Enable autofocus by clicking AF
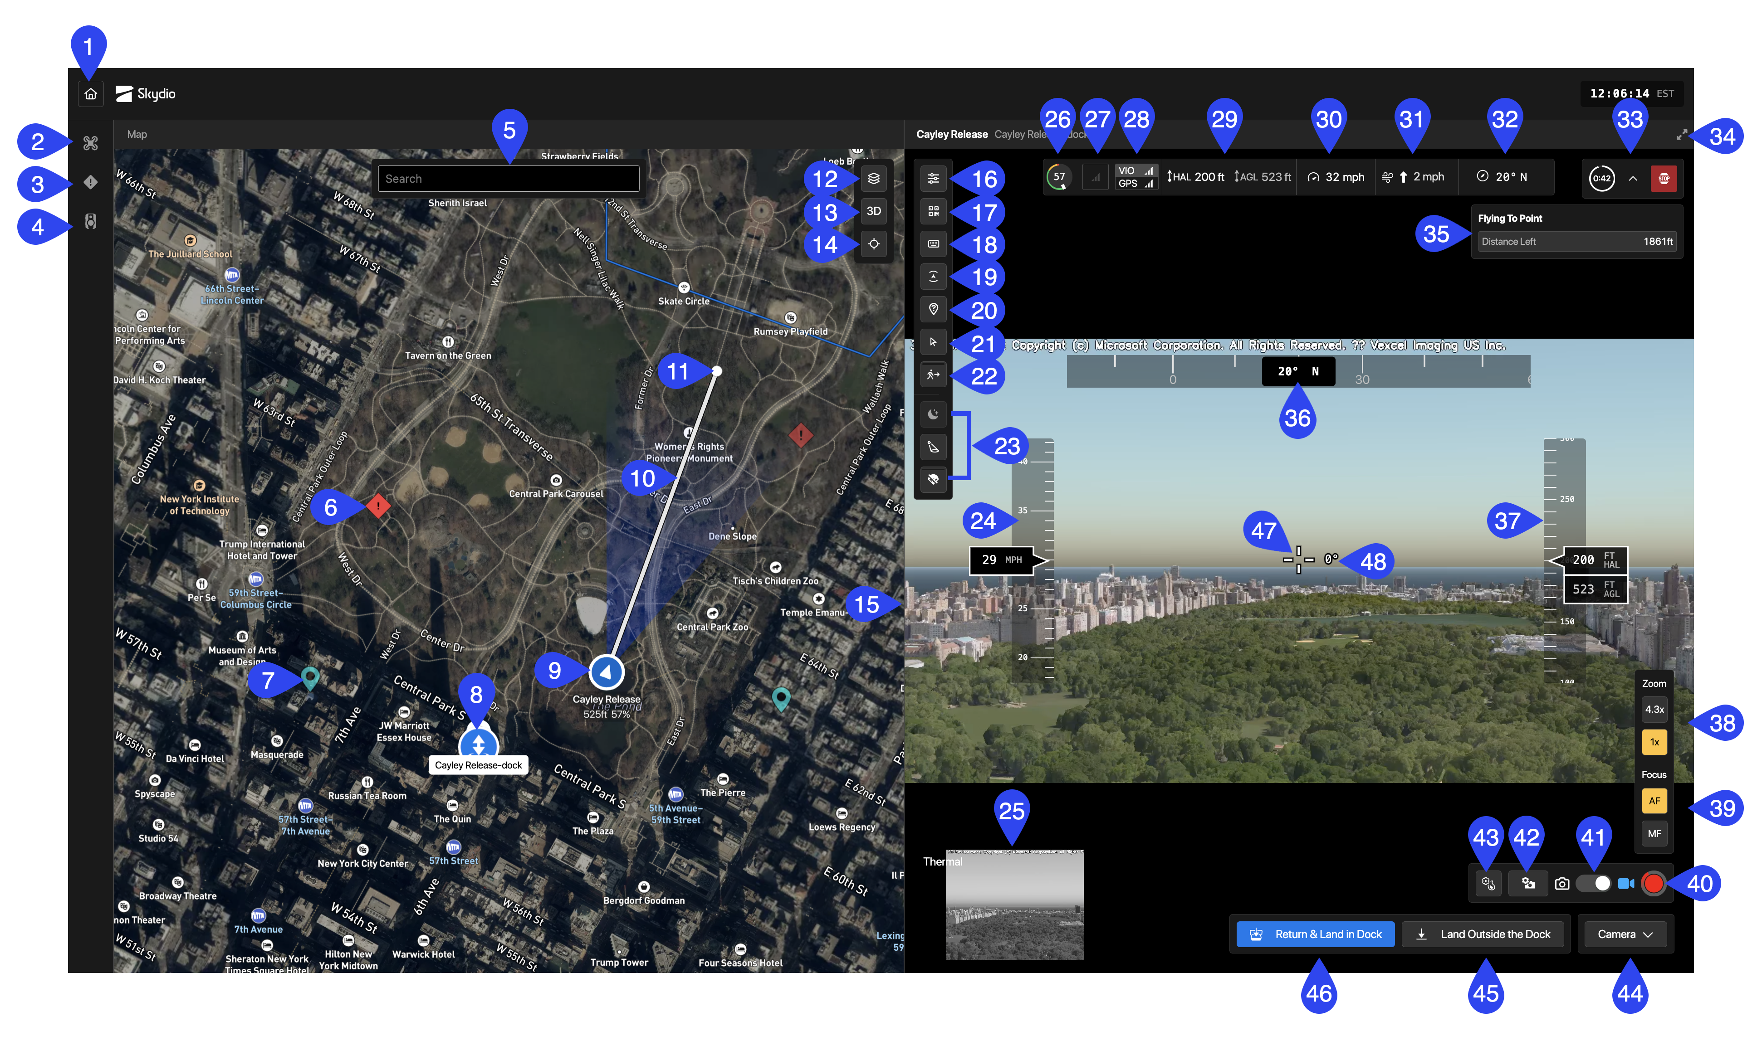Screen dimensions: 1762x1041 pos(1654,800)
